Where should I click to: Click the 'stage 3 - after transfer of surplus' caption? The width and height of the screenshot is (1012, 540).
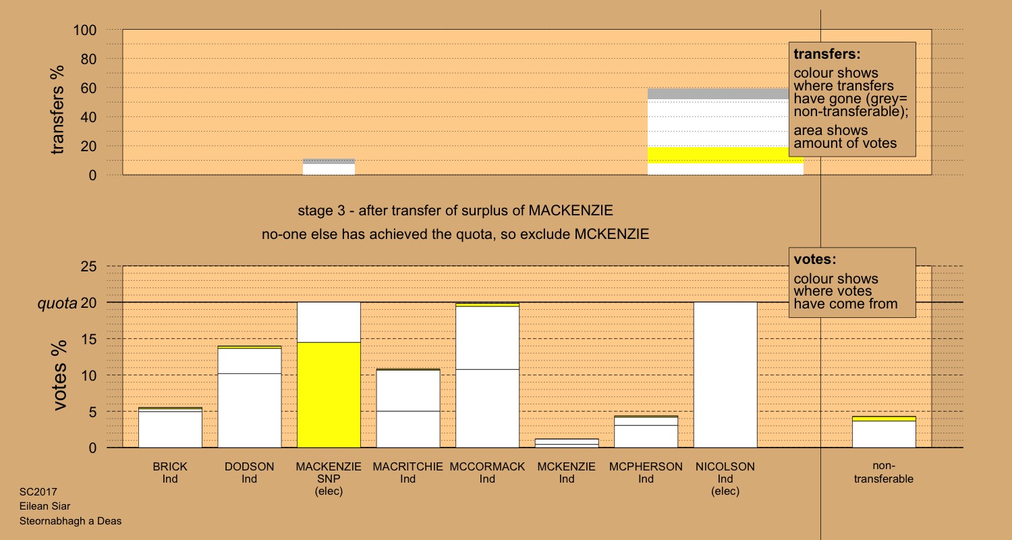(x=455, y=210)
